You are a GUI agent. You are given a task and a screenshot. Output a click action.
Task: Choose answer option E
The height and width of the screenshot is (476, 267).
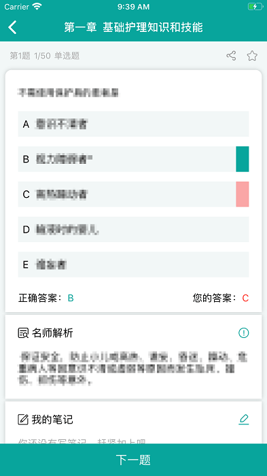click(133, 265)
